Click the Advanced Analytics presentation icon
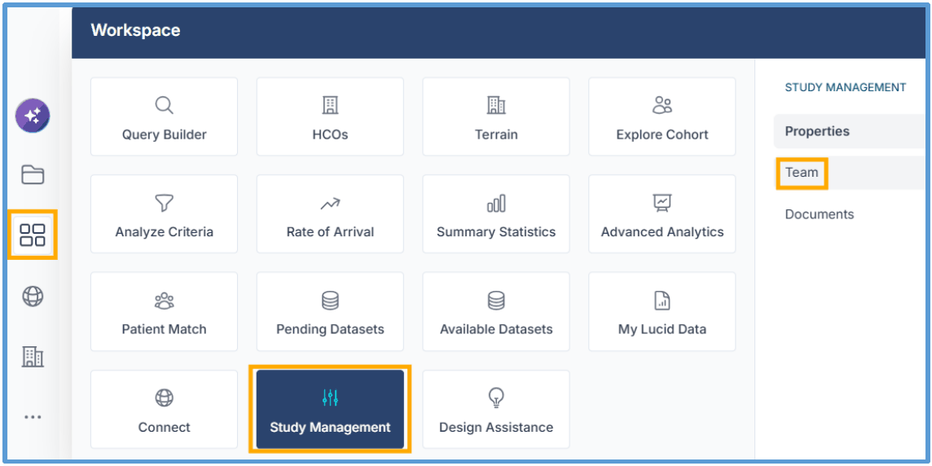 662,204
